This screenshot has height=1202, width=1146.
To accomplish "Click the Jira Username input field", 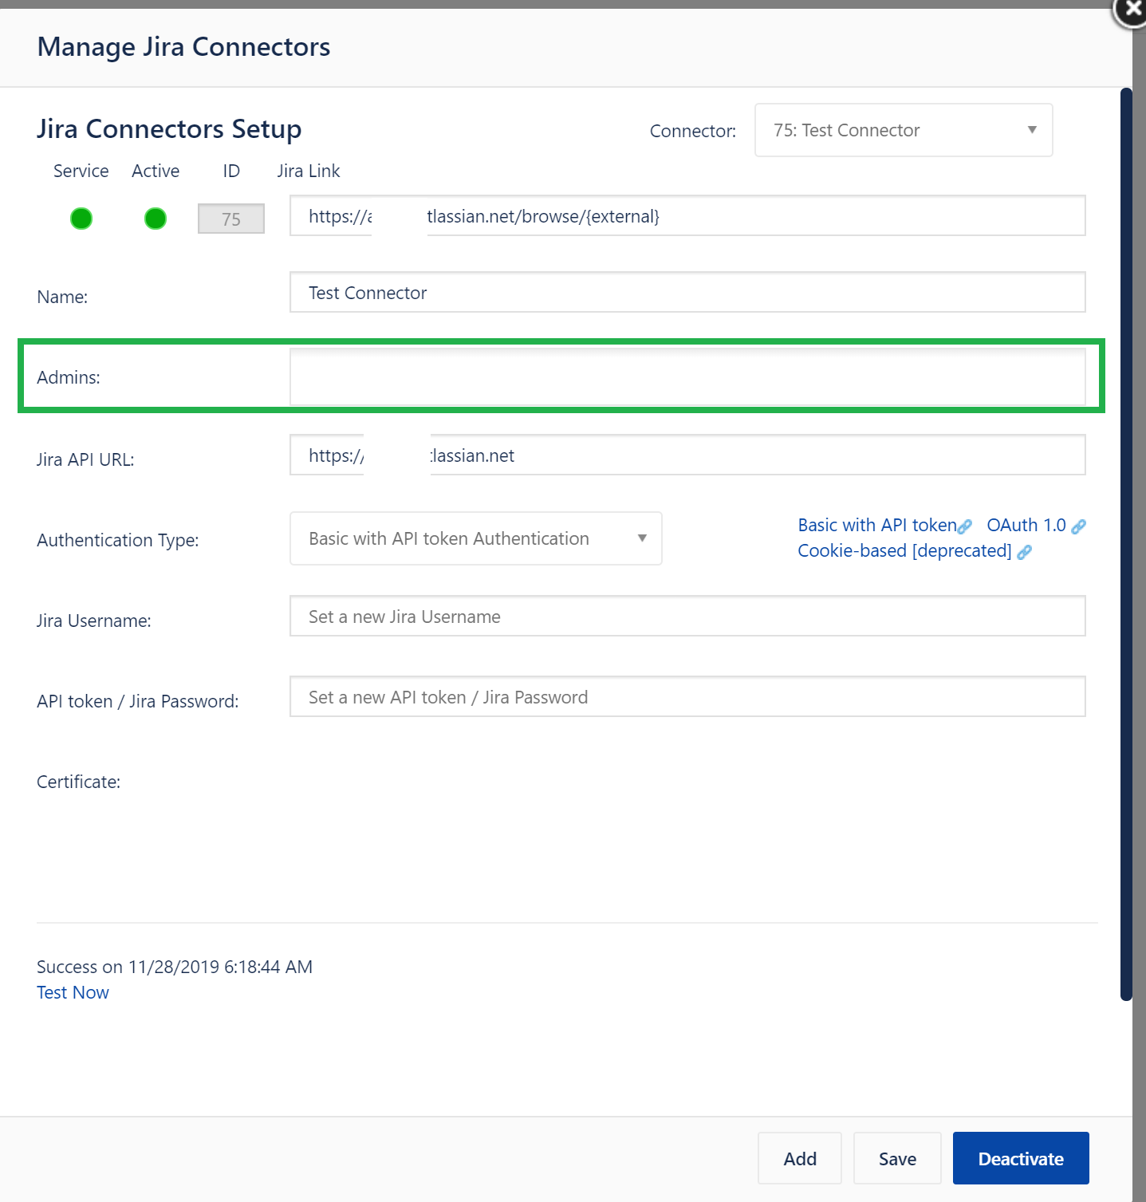I will coord(687,616).
